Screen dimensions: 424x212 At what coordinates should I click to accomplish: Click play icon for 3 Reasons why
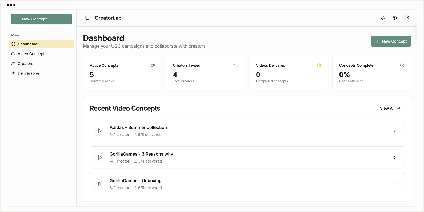[x=100, y=157]
